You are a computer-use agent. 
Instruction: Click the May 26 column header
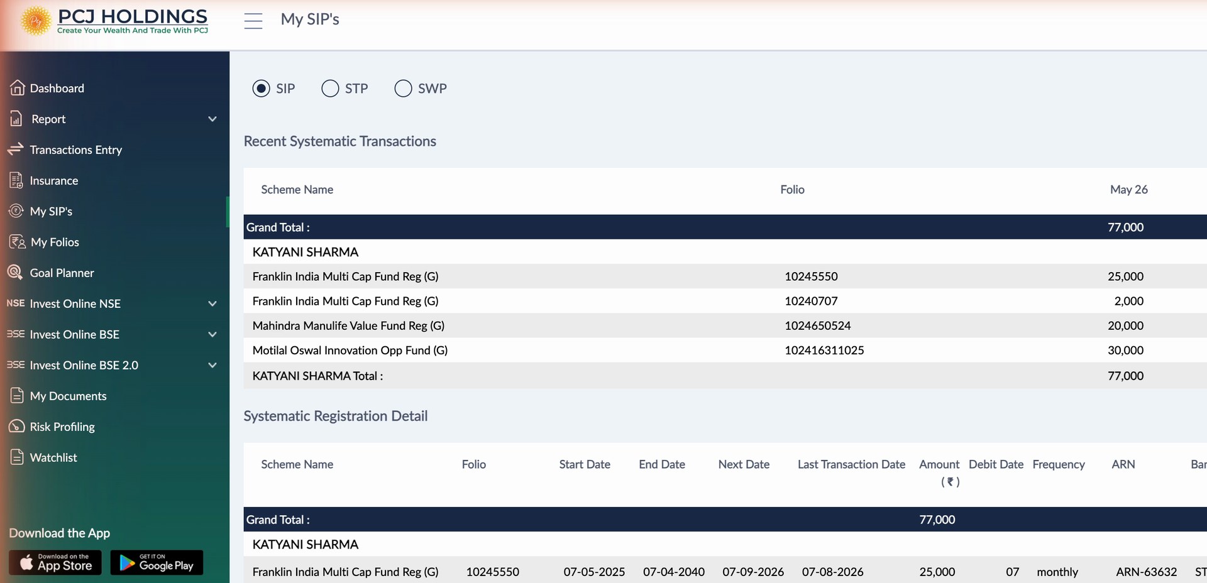coord(1128,189)
